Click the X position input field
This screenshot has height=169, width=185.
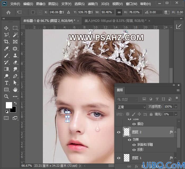(56, 12)
